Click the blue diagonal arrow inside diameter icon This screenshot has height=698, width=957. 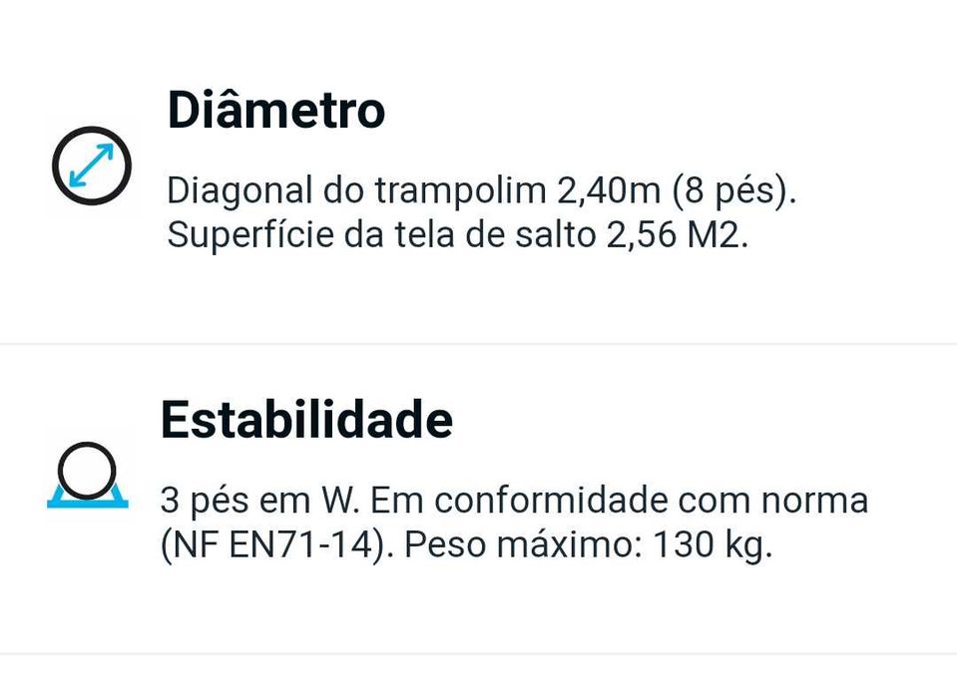tap(92, 166)
